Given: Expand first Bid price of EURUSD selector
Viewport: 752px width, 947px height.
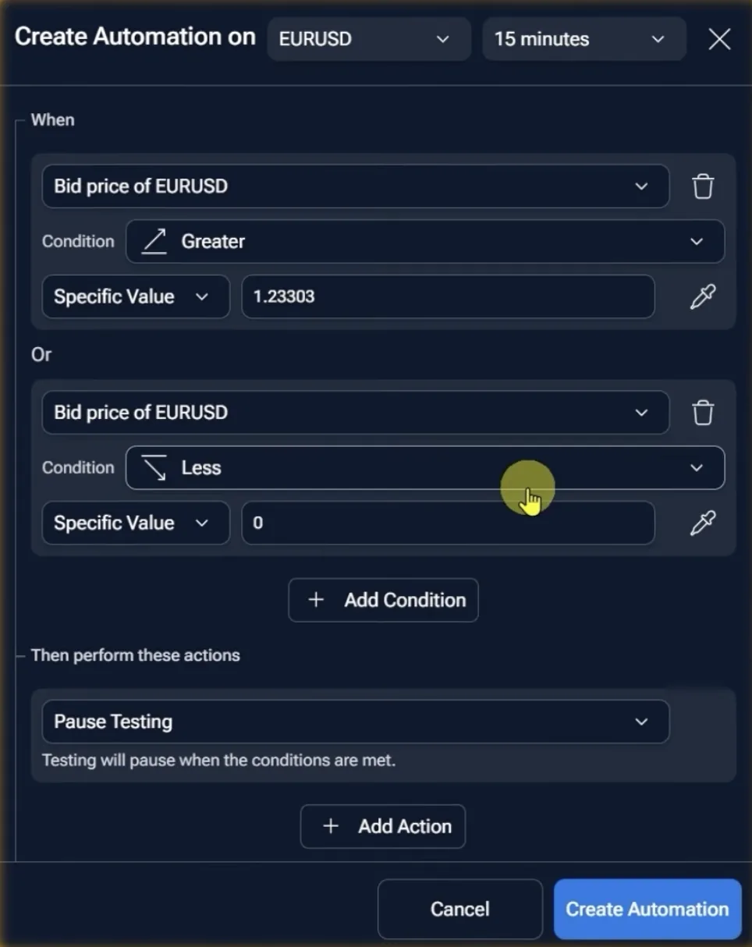Looking at the screenshot, I should (x=356, y=186).
